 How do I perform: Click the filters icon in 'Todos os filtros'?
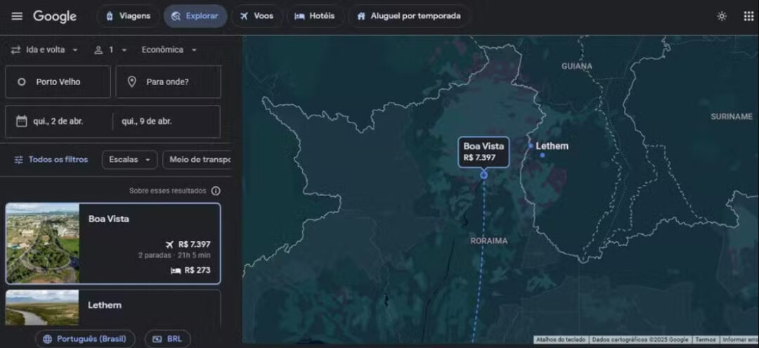point(19,160)
